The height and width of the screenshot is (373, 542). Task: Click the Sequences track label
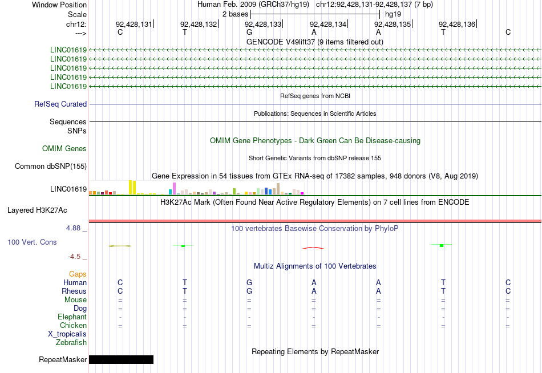click(x=68, y=121)
